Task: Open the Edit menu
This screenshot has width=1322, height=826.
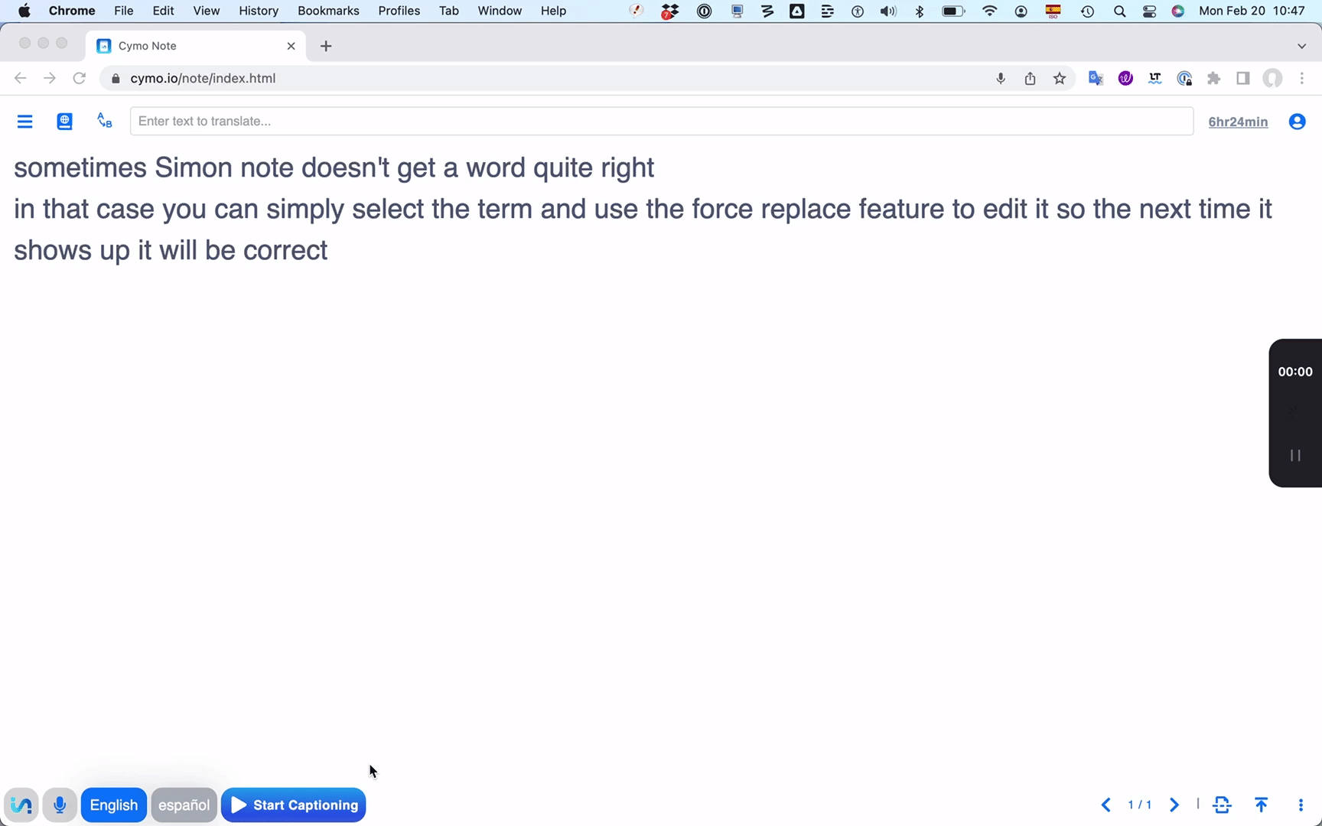Action: coord(163,11)
